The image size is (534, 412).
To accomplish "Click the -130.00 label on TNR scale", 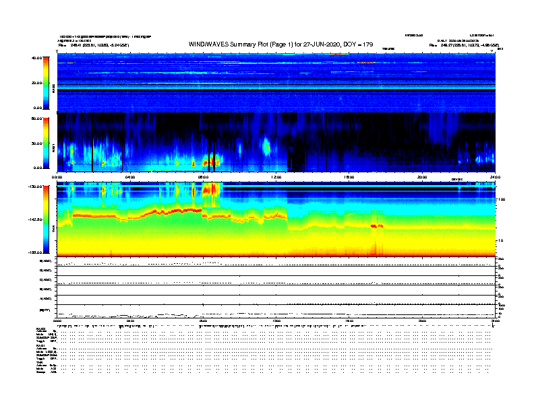I will pos(36,186).
